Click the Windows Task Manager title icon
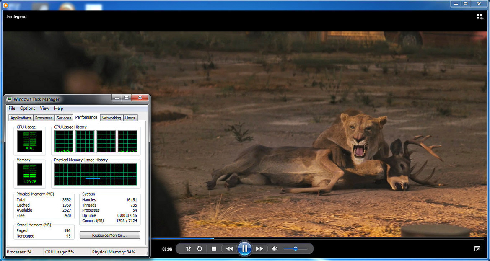 click(x=9, y=99)
